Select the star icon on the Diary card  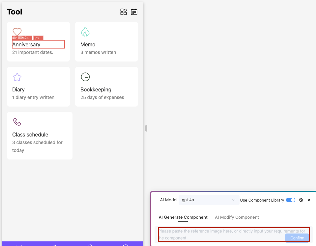[x=17, y=77]
